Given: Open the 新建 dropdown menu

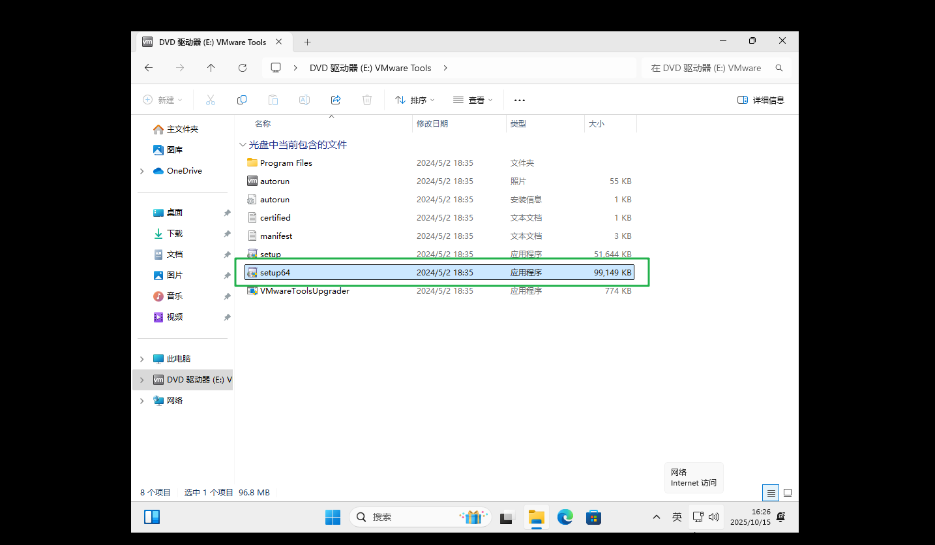Looking at the screenshot, I should [162, 100].
